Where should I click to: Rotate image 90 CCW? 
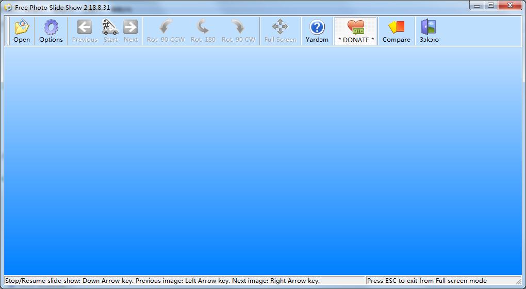coord(166,31)
